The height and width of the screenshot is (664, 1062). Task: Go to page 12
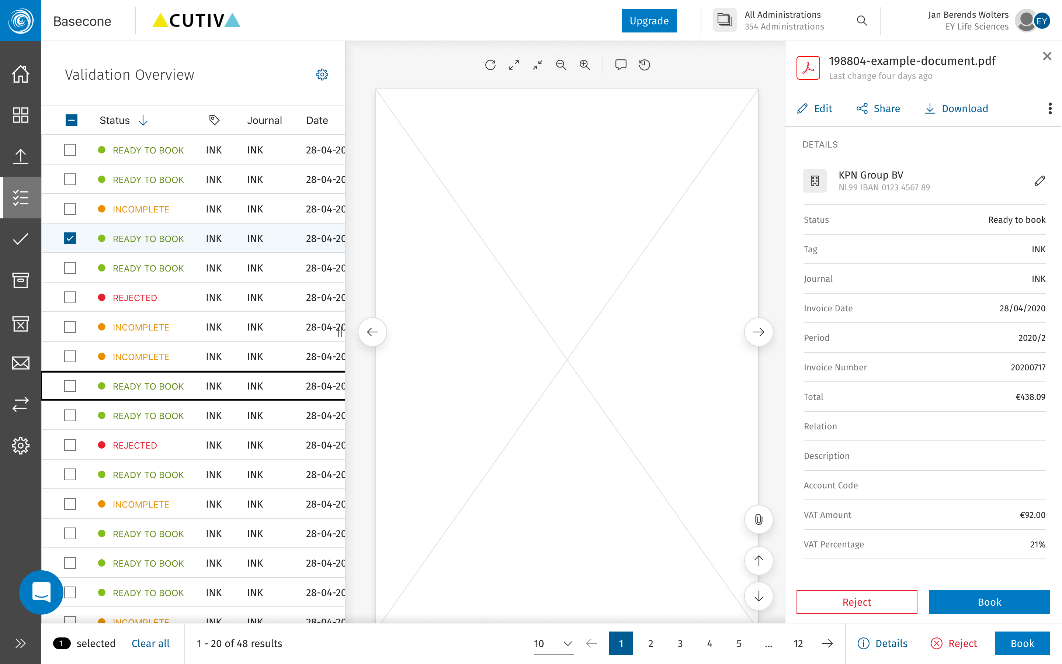(798, 643)
